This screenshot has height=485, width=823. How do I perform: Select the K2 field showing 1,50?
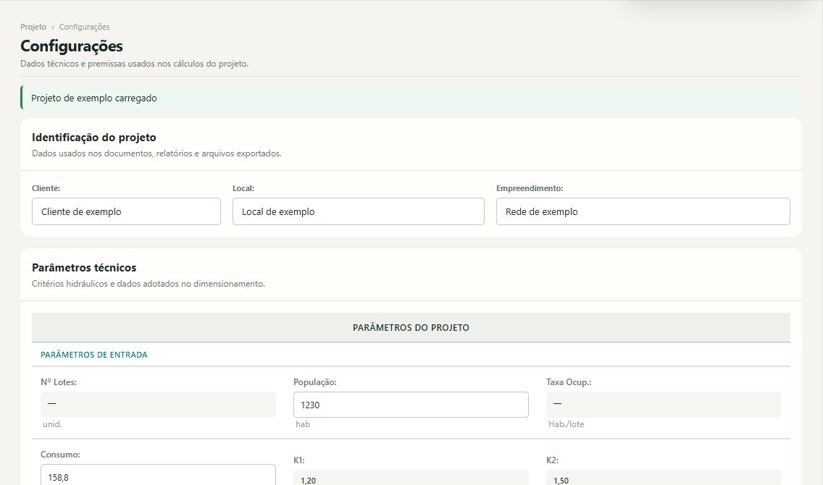coord(664,478)
